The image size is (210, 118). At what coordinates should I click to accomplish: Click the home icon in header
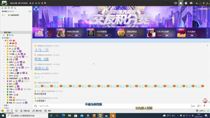181,3
